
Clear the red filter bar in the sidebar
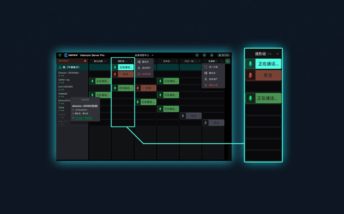(x=85, y=61)
